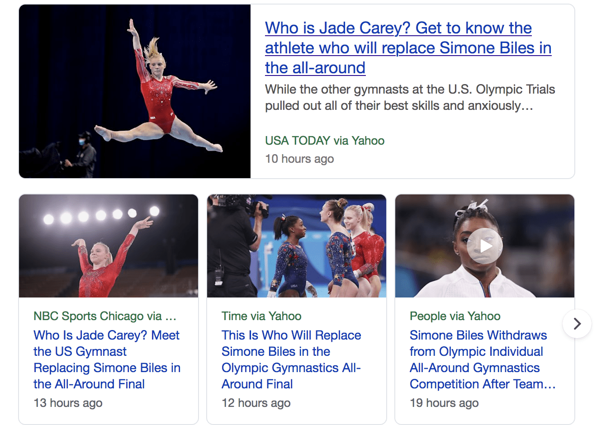
Task: Click the next arrow on news carousel
Action: (x=577, y=324)
